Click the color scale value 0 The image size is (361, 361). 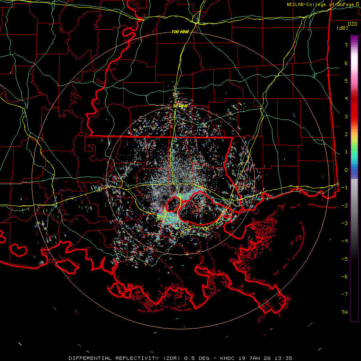346,170
